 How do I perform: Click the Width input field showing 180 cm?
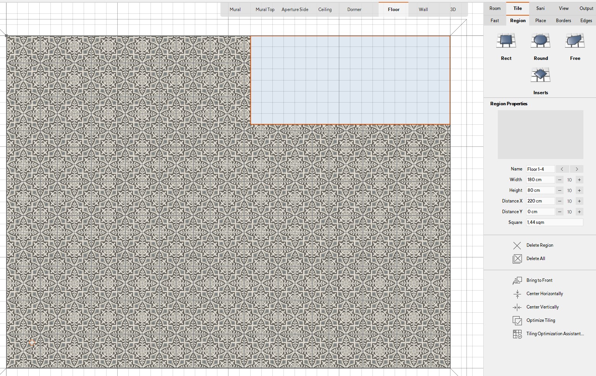point(540,180)
